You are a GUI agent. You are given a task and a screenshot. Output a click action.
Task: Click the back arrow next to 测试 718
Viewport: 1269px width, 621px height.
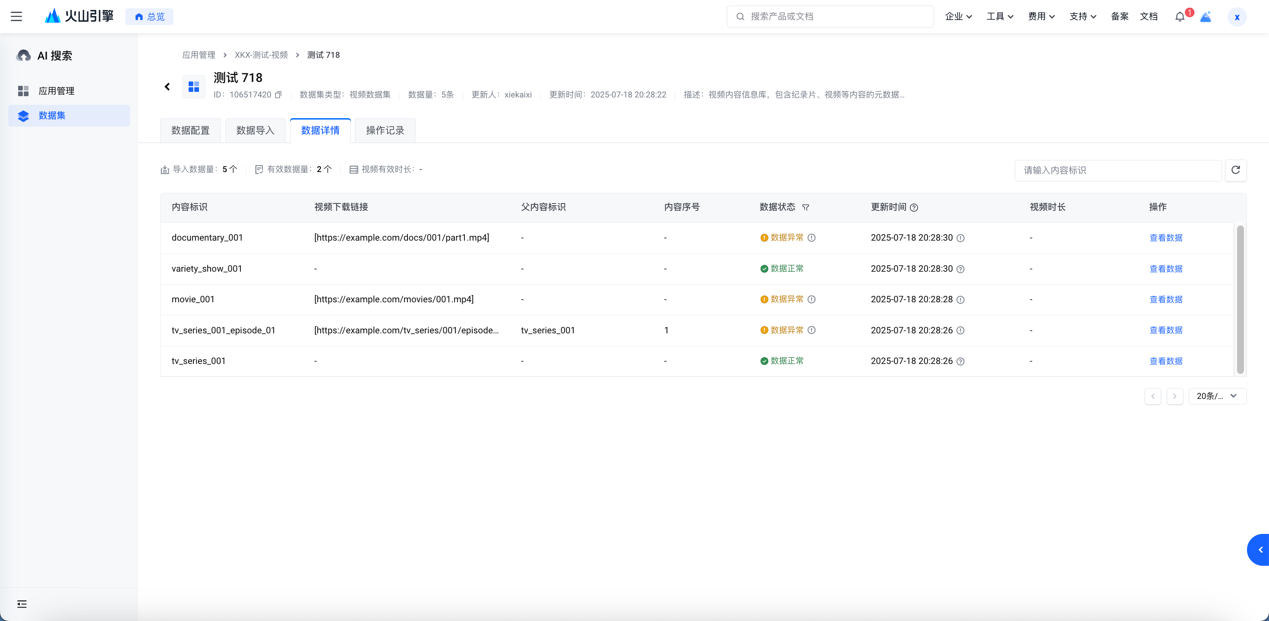point(167,87)
